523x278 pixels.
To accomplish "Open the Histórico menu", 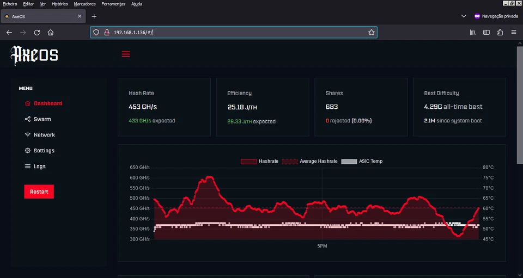I will coord(60,4).
